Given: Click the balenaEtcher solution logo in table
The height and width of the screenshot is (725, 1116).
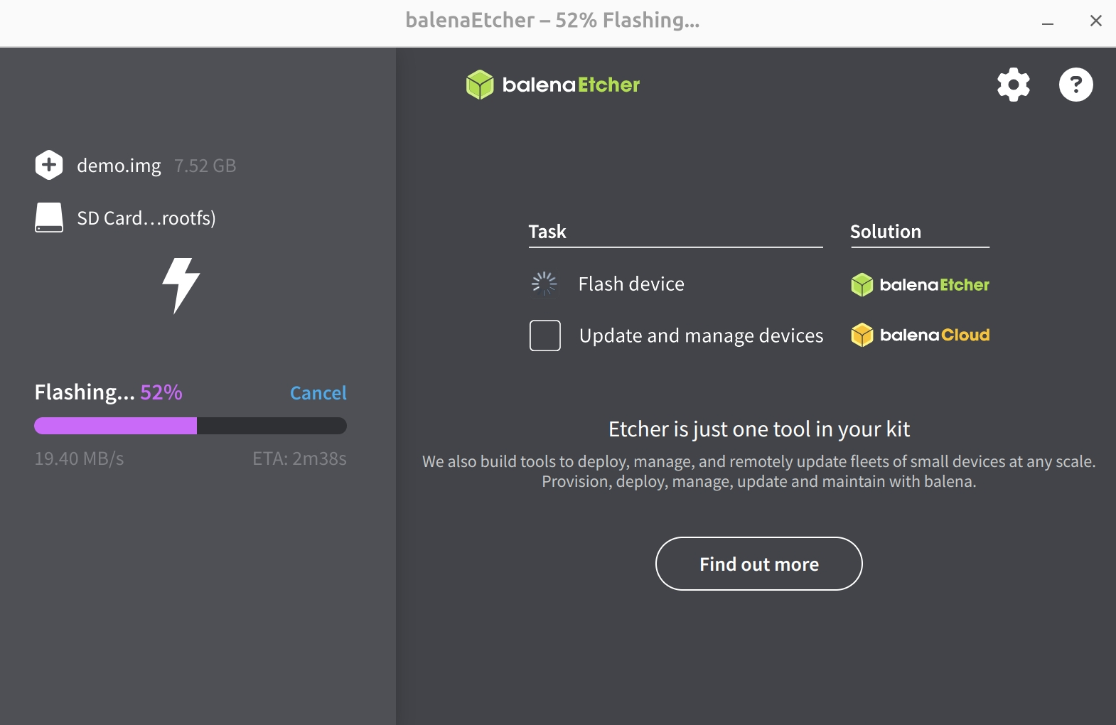Looking at the screenshot, I should click(x=920, y=284).
